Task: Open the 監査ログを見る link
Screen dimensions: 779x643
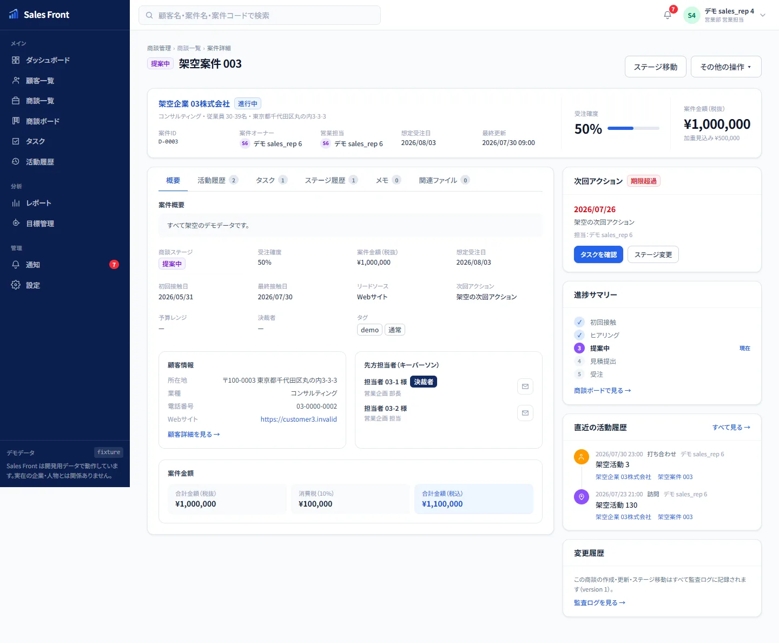Action: coord(599,602)
